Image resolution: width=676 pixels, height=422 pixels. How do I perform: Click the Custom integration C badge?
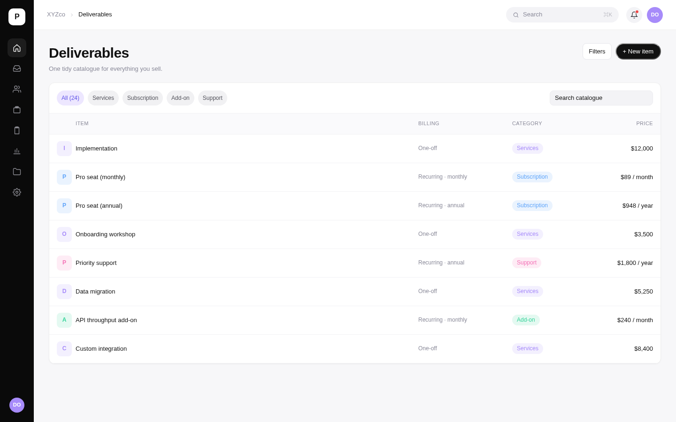(64, 349)
